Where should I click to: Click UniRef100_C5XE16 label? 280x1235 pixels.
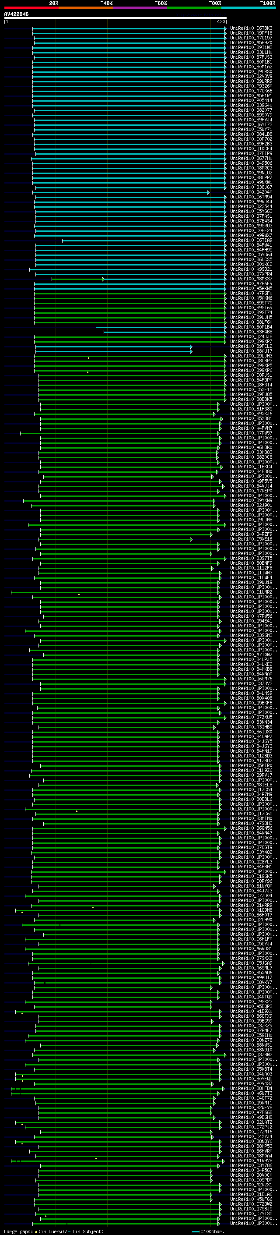coord(251,539)
